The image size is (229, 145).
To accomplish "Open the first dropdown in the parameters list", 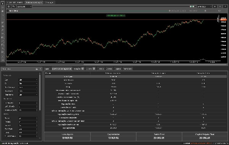I will pyautogui.click(x=28, y=80).
